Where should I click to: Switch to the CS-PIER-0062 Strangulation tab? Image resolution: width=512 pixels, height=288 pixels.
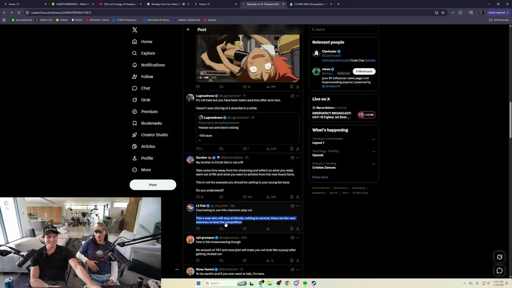[x=311, y=4]
